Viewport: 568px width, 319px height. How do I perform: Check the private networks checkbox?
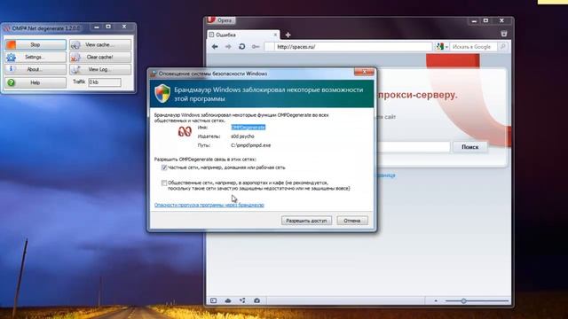pyautogui.click(x=164, y=167)
